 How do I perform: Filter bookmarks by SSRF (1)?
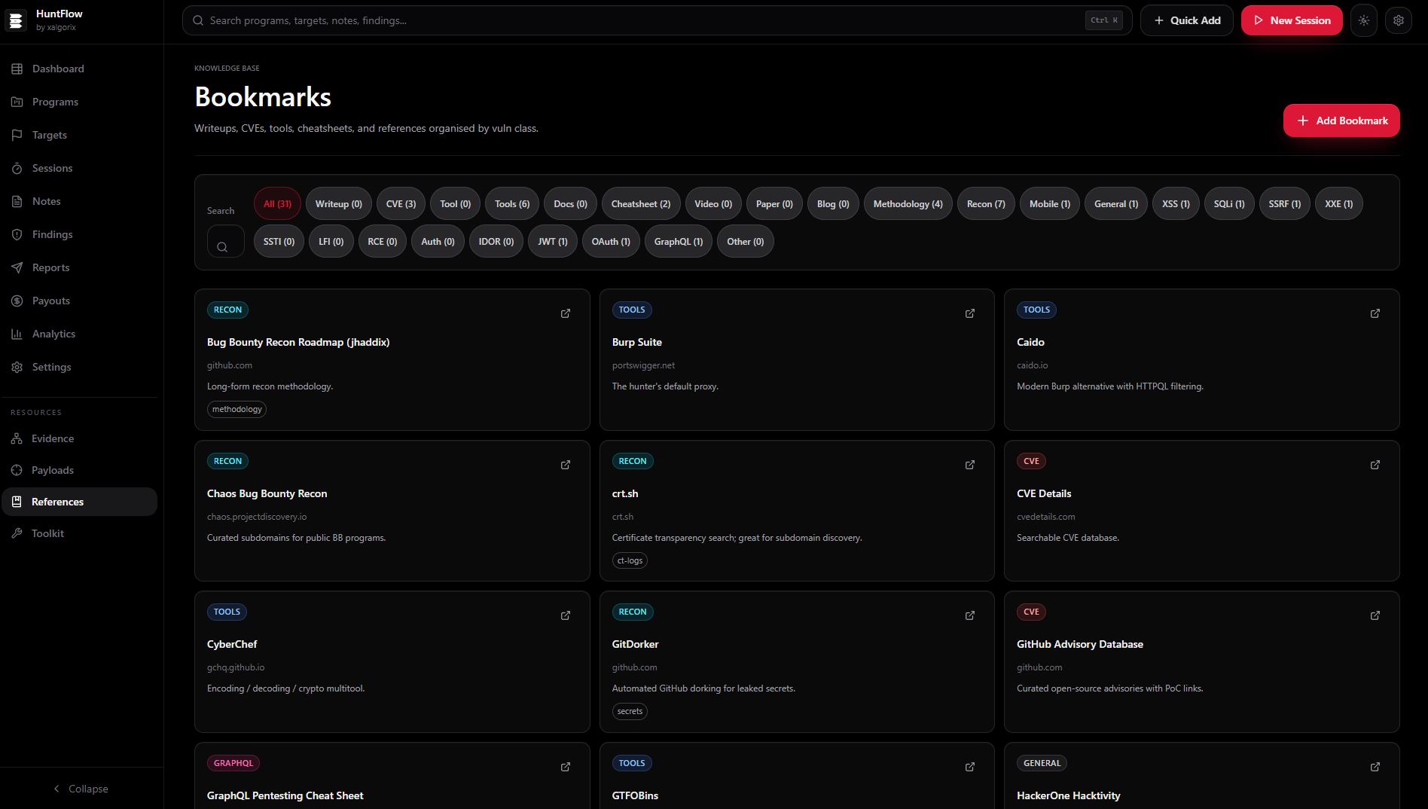coord(1284,203)
